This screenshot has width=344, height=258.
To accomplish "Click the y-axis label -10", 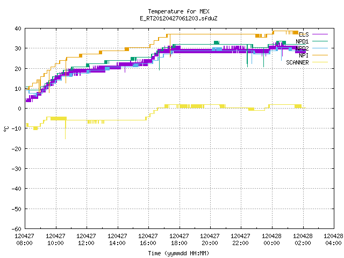I will (x=17, y=128).
